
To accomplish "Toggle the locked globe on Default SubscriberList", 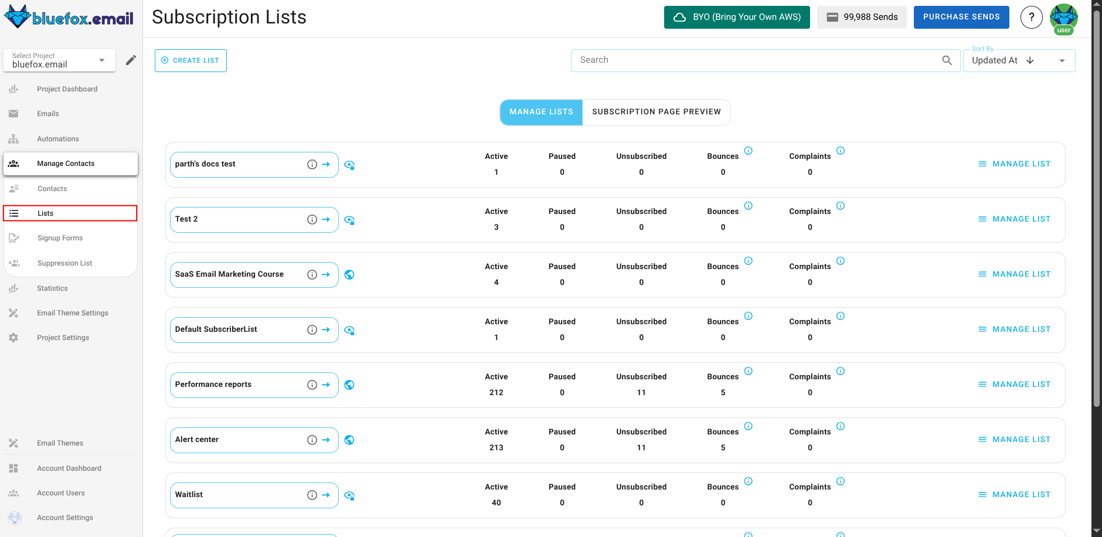I will [x=349, y=330].
